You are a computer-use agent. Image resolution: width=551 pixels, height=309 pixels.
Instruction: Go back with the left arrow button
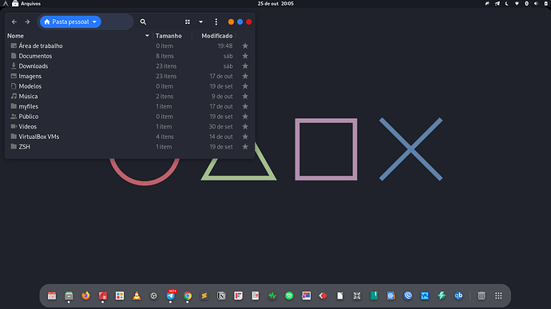(14, 22)
